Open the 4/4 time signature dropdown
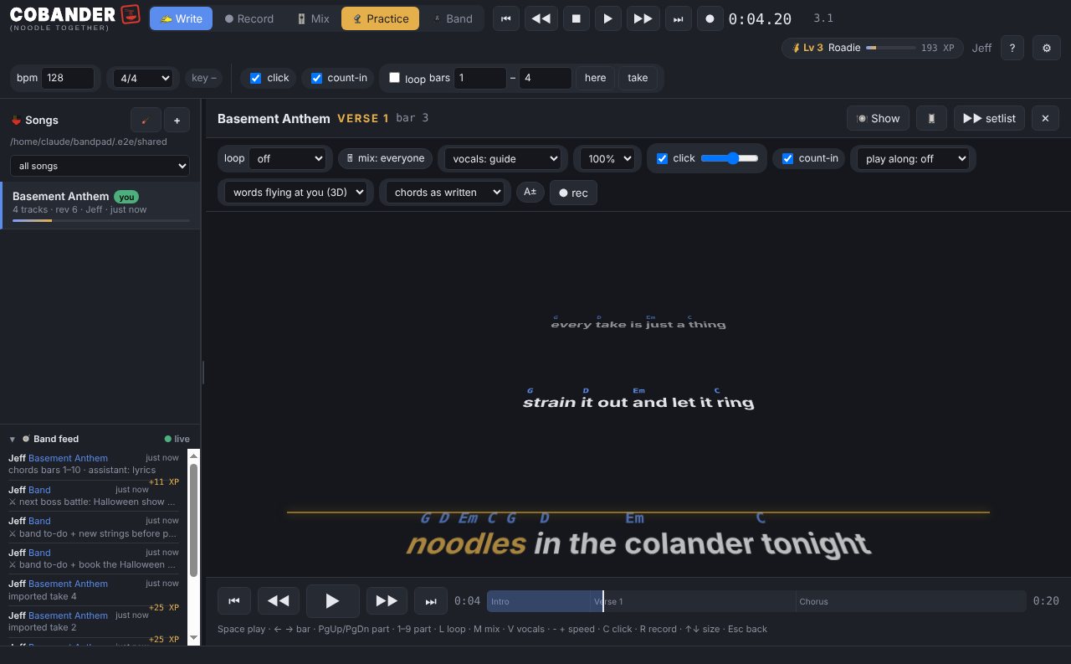This screenshot has width=1071, height=664. (143, 78)
